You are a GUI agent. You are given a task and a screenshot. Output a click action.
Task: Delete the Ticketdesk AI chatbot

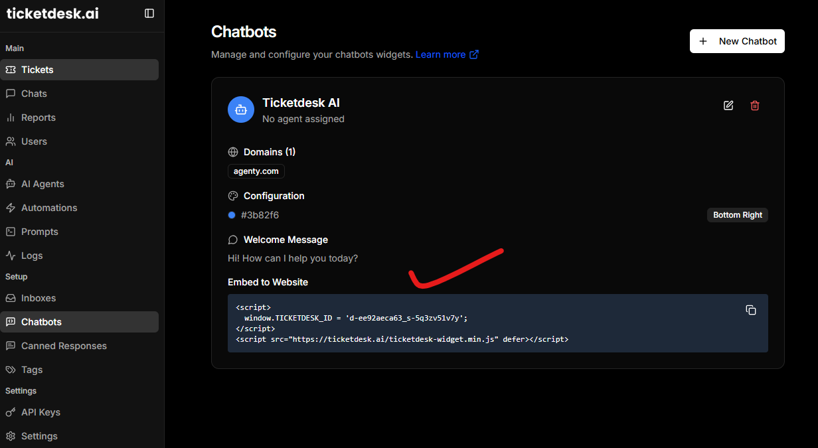[x=755, y=106]
